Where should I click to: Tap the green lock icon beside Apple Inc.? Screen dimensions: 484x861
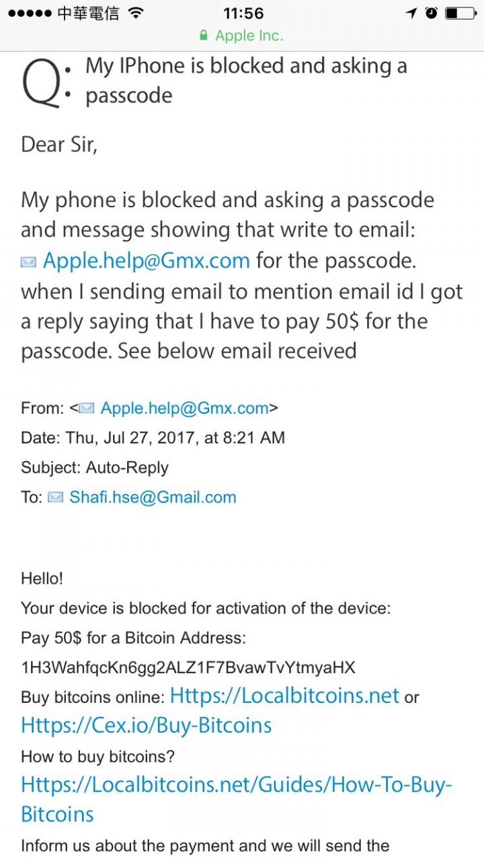204,36
